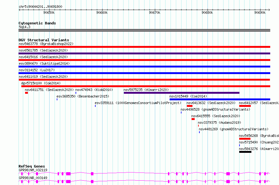Select the DGV Structural Variants track title
Viewport: 279px width, 185px height.
click(x=44, y=40)
